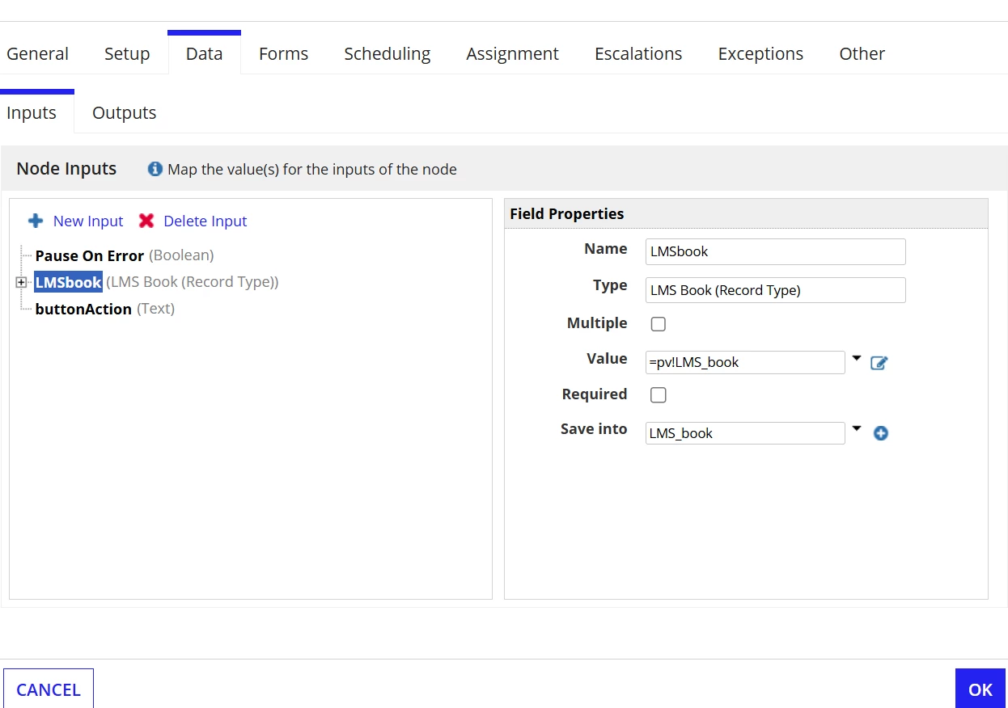Select the Data tab
Screen dimensions: 1008x708
point(204,53)
